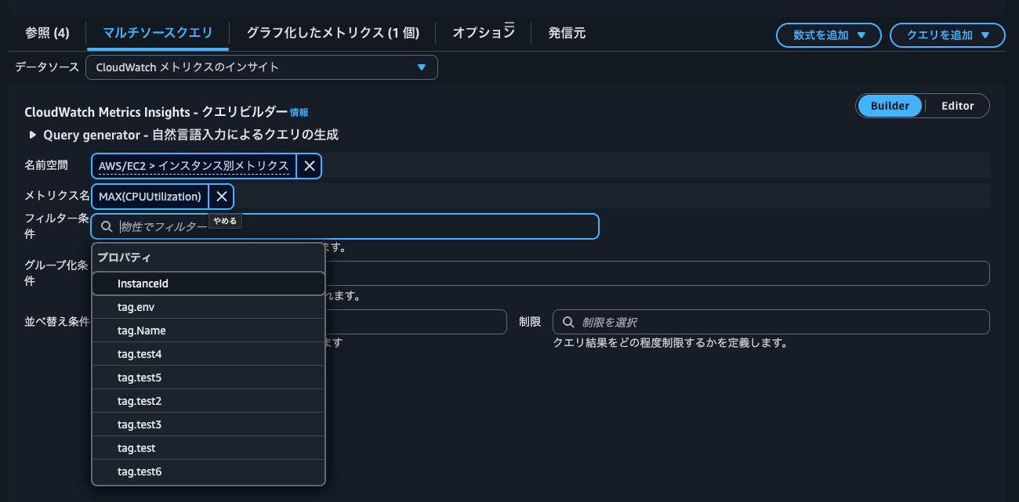Open the データソース dropdown
Viewport: 1019px width, 502px height.
(x=262, y=67)
